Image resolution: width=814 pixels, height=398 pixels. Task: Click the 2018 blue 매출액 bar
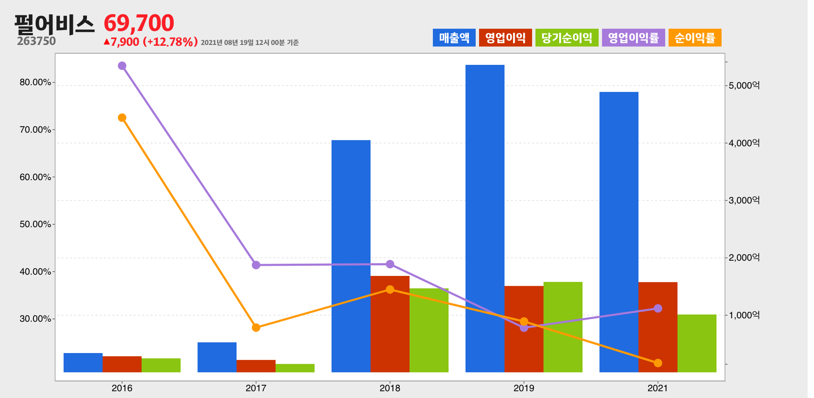pos(351,256)
